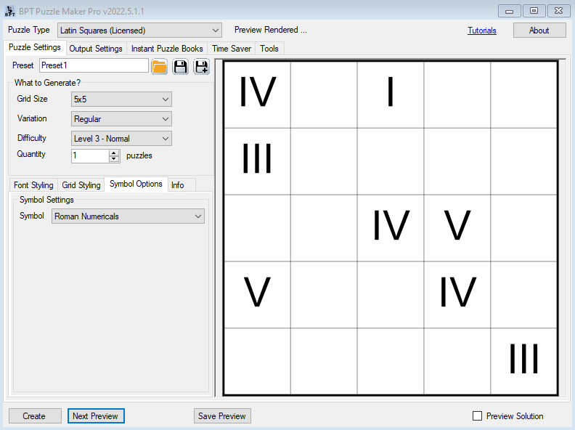Open the Puzzle Type dropdown
The width and height of the screenshot is (575, 430).
click(x=139, y=31)
